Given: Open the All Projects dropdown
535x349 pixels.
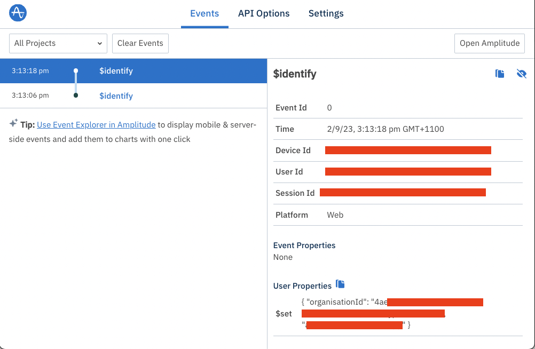Looking at the screenshot, I should click(x=58, y=43).
